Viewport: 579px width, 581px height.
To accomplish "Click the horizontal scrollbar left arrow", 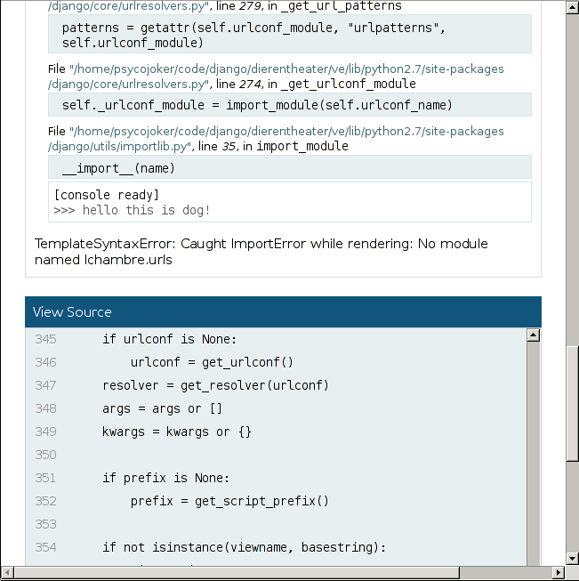I will pyautogui.click(x=7, y=572).
